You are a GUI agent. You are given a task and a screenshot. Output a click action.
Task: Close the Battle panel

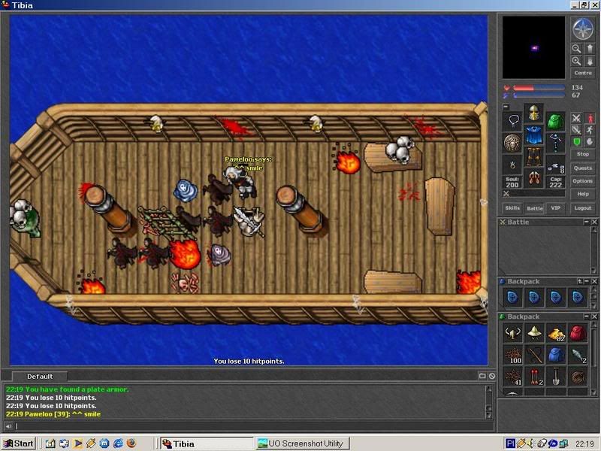pyautogui.click(x=594, y=222)
